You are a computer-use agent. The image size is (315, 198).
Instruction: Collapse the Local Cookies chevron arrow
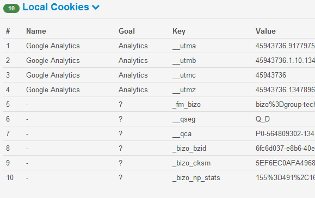96,8
